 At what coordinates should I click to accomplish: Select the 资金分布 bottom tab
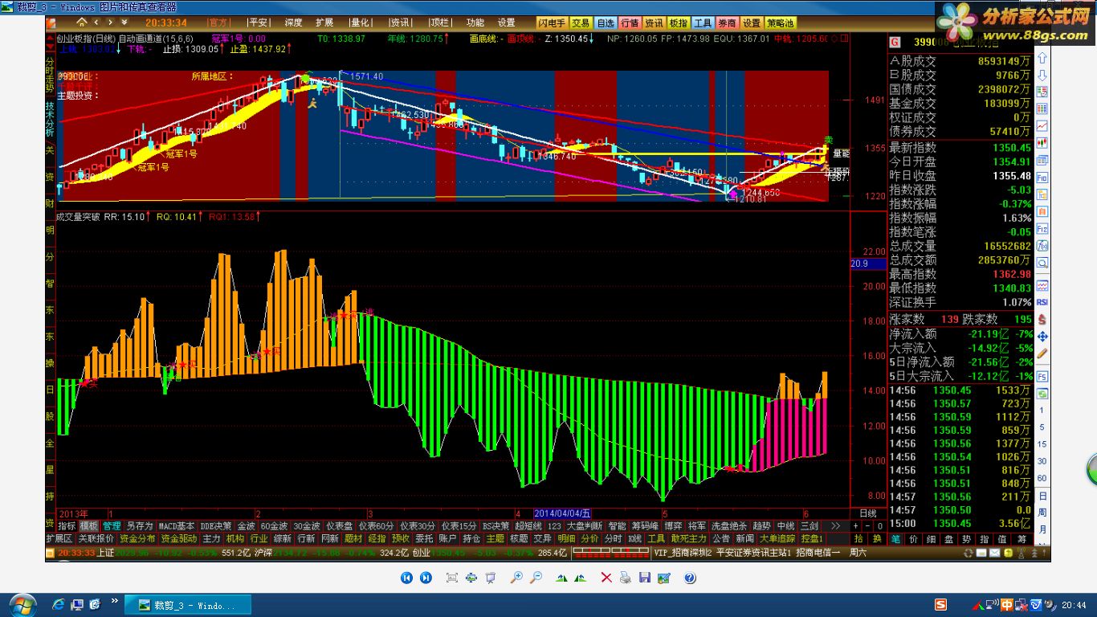pyautogui.click(x=137, y=538)
